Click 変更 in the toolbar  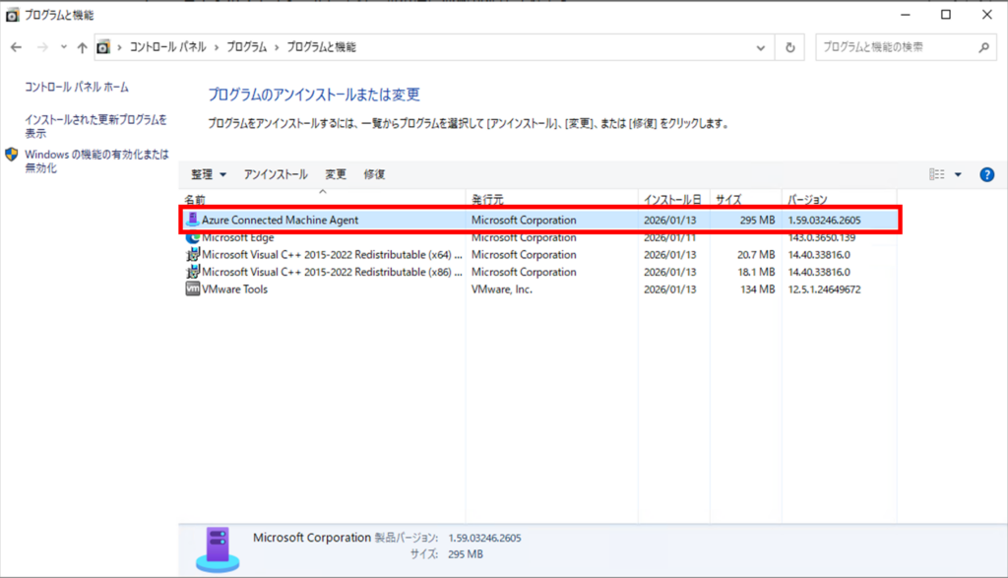pyautogui.click(x=336, y=174)
